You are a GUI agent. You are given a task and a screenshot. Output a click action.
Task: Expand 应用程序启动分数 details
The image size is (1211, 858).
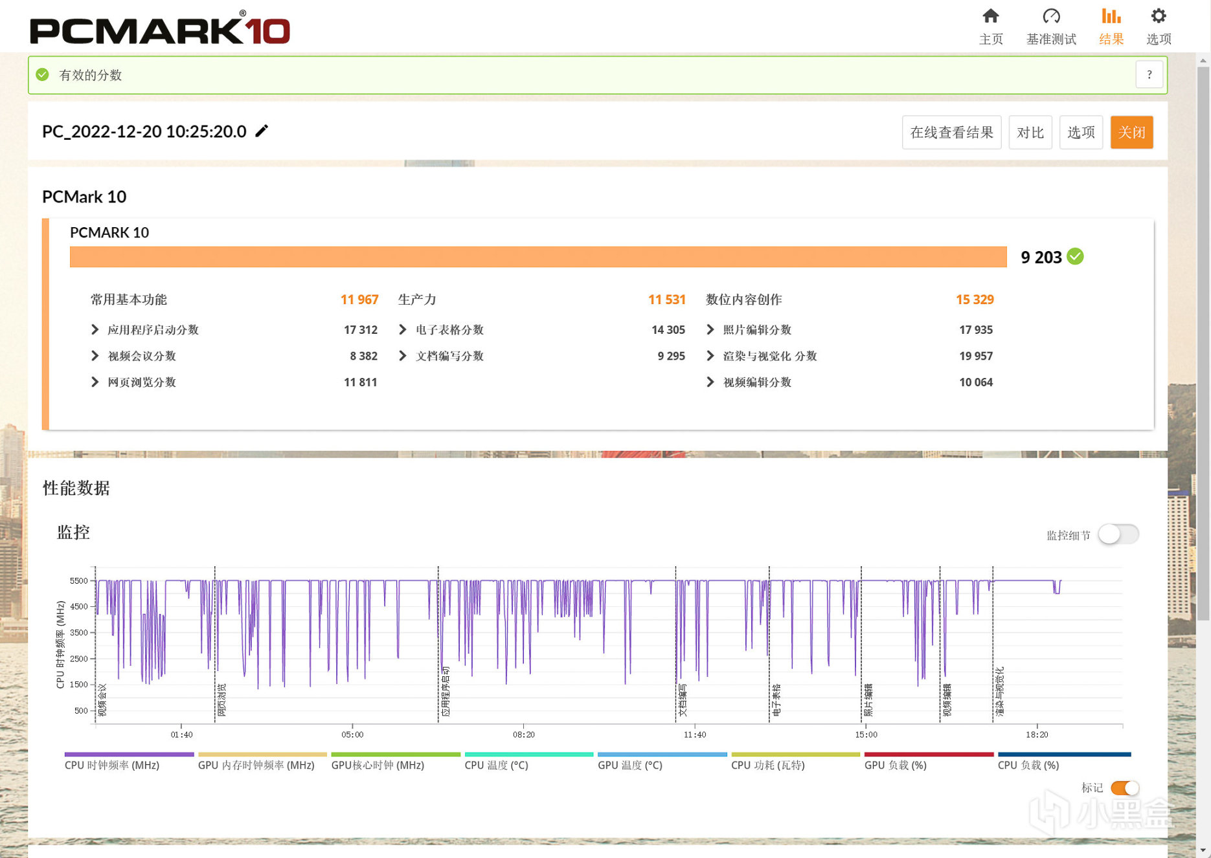(x=95, y=329)
